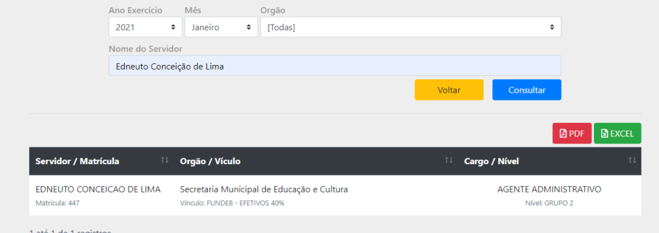This screenshot has height=233, width=659.
Task: Open the Ano Exercício 2021 dropdown
Action: 145,27
